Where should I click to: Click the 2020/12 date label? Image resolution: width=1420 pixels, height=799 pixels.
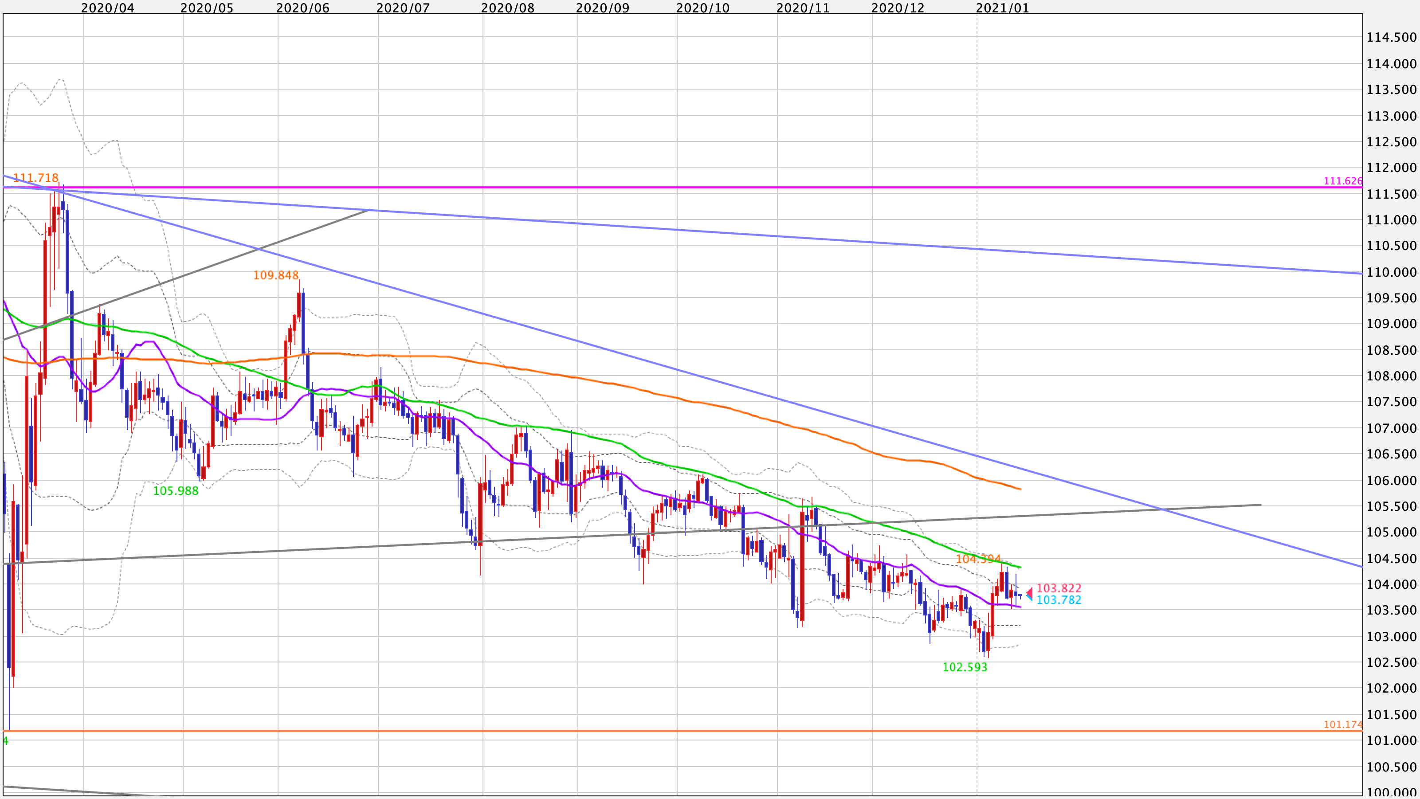(898, 8)
